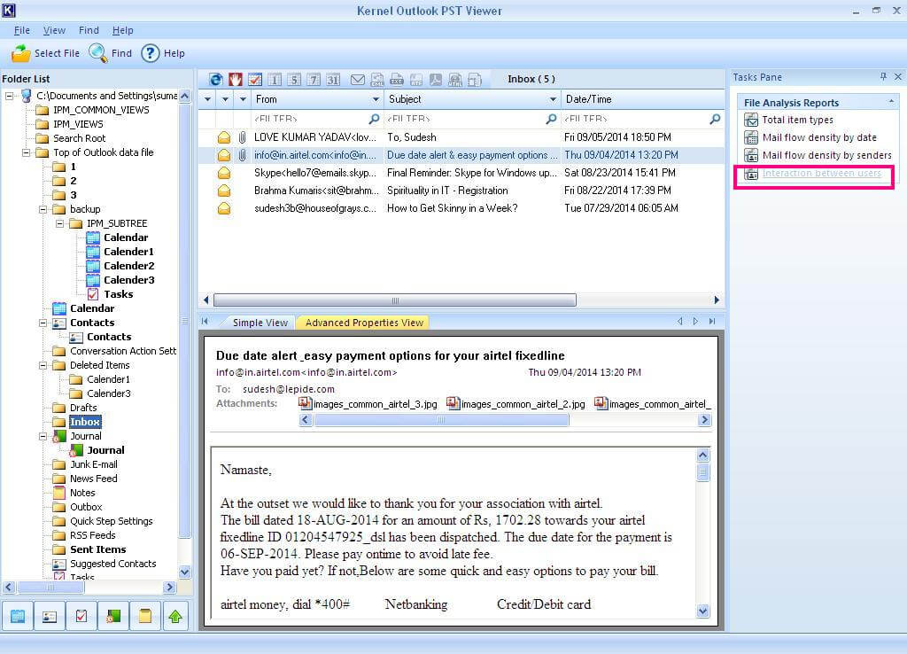Click the EML export icon
This screenshot has width=907, height=654.
377,79
